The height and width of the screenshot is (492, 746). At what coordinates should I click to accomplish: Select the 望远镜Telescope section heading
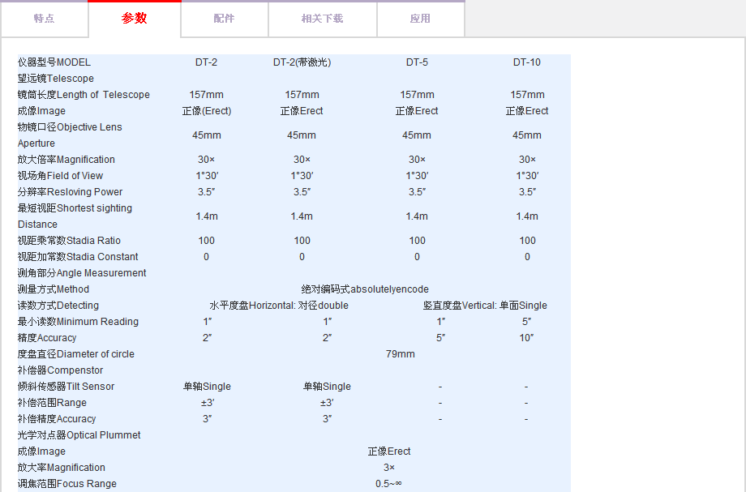coord(56,79)
